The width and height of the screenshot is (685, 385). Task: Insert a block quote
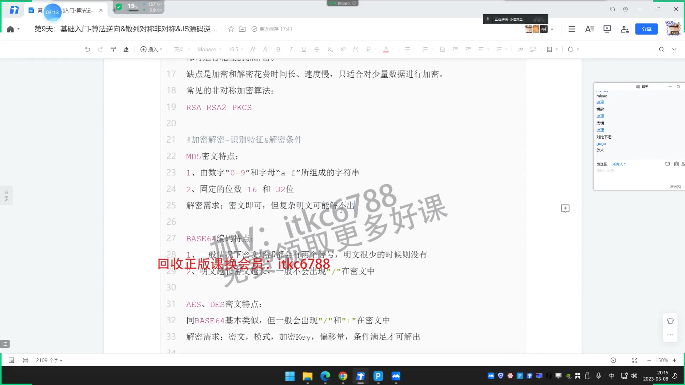pos(520,49)
